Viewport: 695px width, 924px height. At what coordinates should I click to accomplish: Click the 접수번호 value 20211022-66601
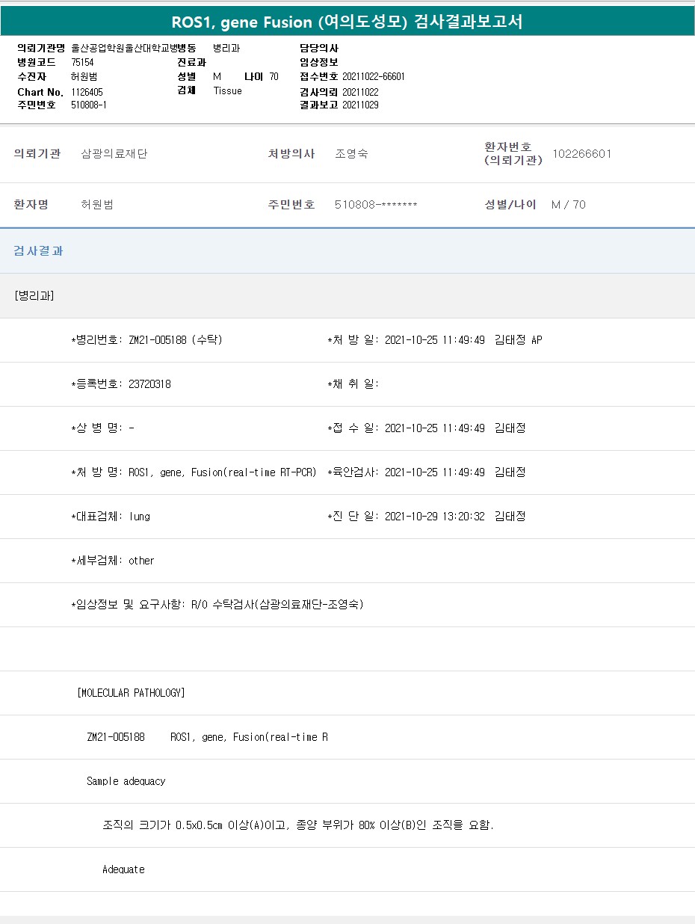[374, 77]
